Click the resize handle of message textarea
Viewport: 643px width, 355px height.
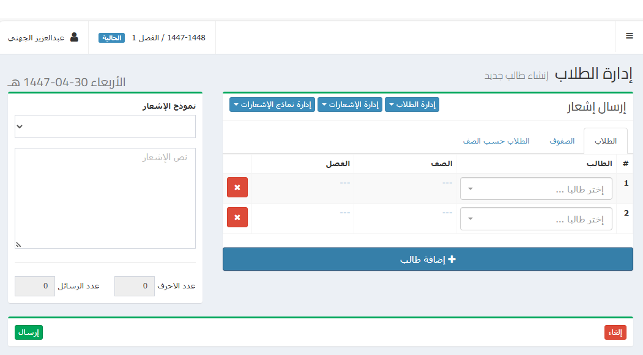(x=18, y=244)
